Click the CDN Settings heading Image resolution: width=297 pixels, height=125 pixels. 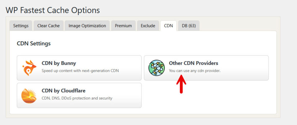point(34,44)
